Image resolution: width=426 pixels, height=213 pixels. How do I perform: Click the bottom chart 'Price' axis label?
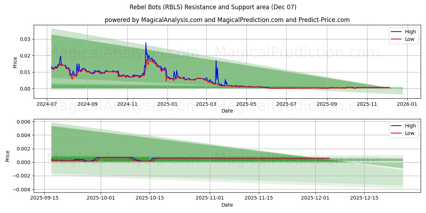(8, 156)
